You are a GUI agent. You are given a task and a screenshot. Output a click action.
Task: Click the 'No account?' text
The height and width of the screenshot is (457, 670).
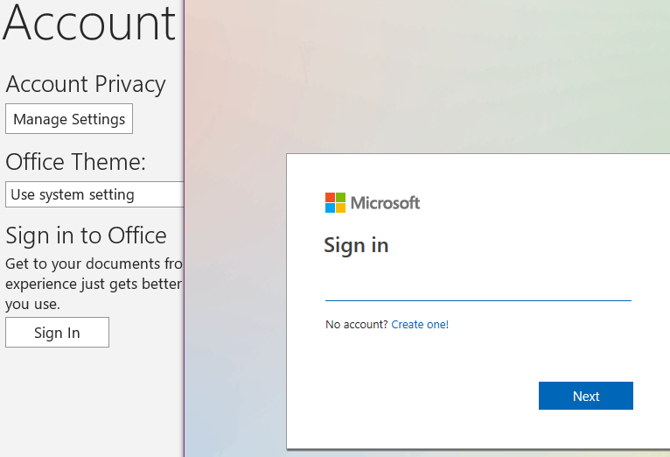coord(356,325)
